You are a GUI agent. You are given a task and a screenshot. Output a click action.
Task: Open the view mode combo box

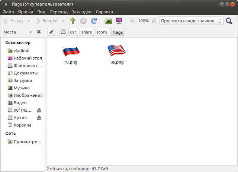point(191,21)
